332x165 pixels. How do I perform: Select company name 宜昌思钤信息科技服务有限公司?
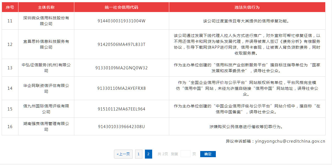click(46, 44)
